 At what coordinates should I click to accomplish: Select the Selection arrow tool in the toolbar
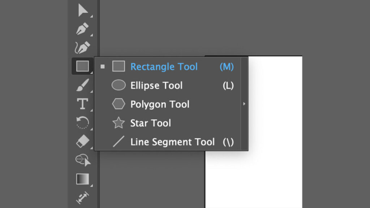tap(83, 10)
